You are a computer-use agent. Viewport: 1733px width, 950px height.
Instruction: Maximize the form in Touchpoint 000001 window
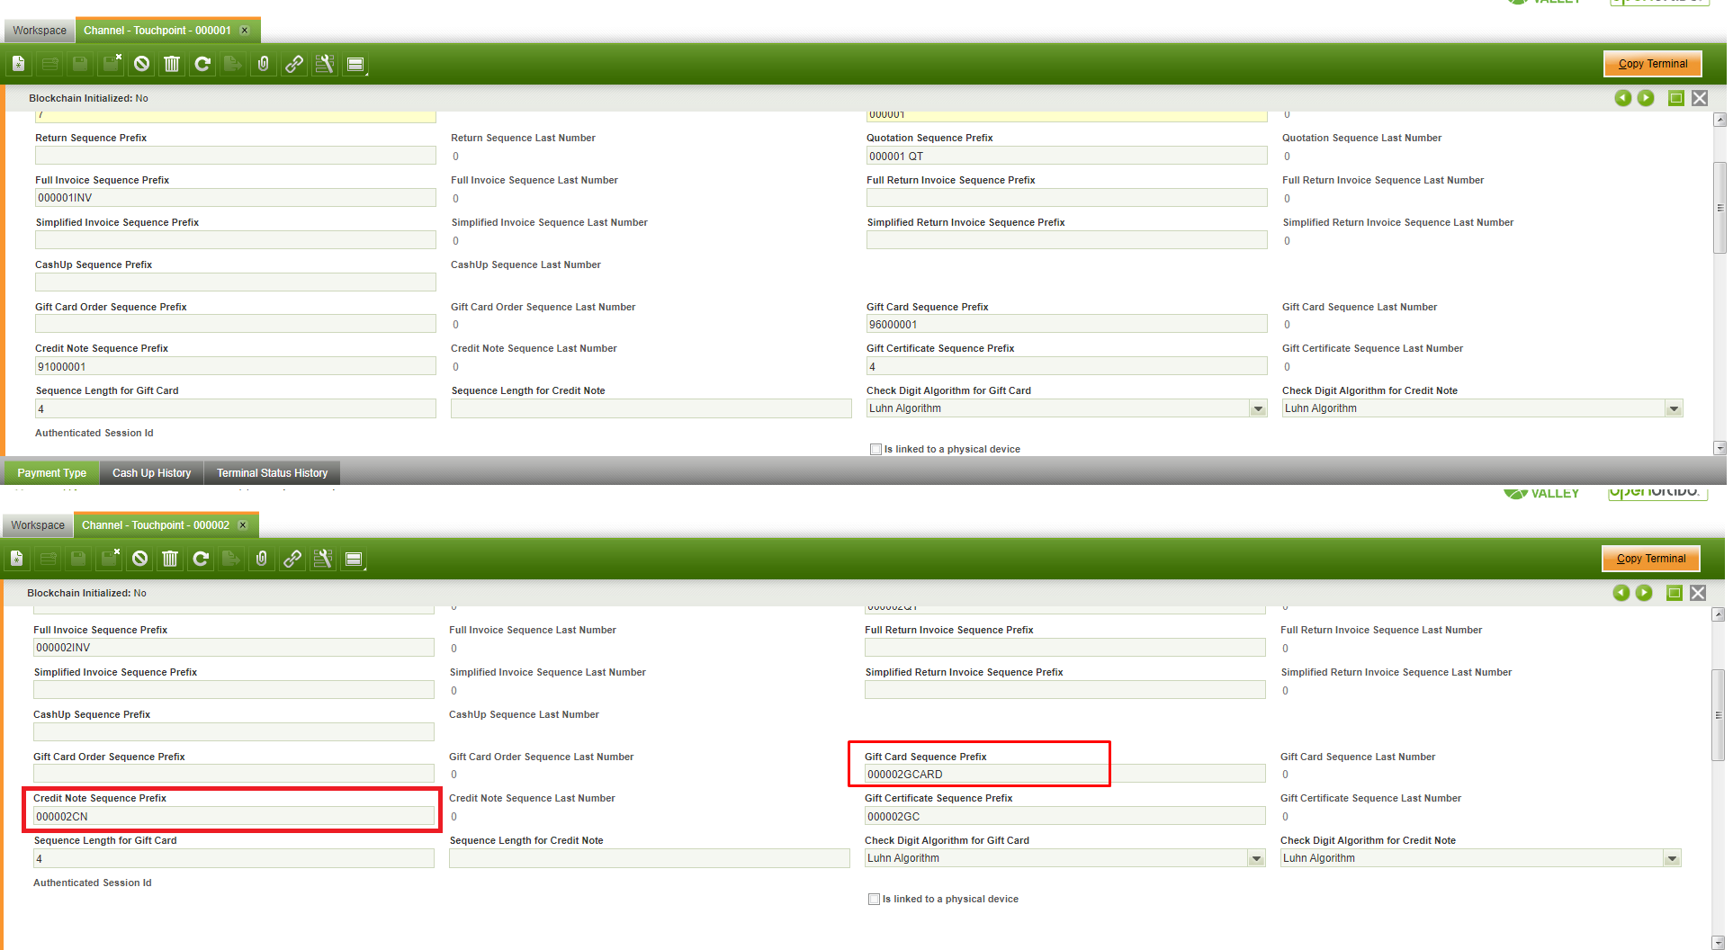(x=1676, y=98)
